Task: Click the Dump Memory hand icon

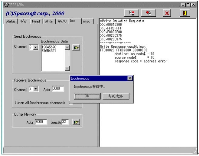Action: coord(76,122)
